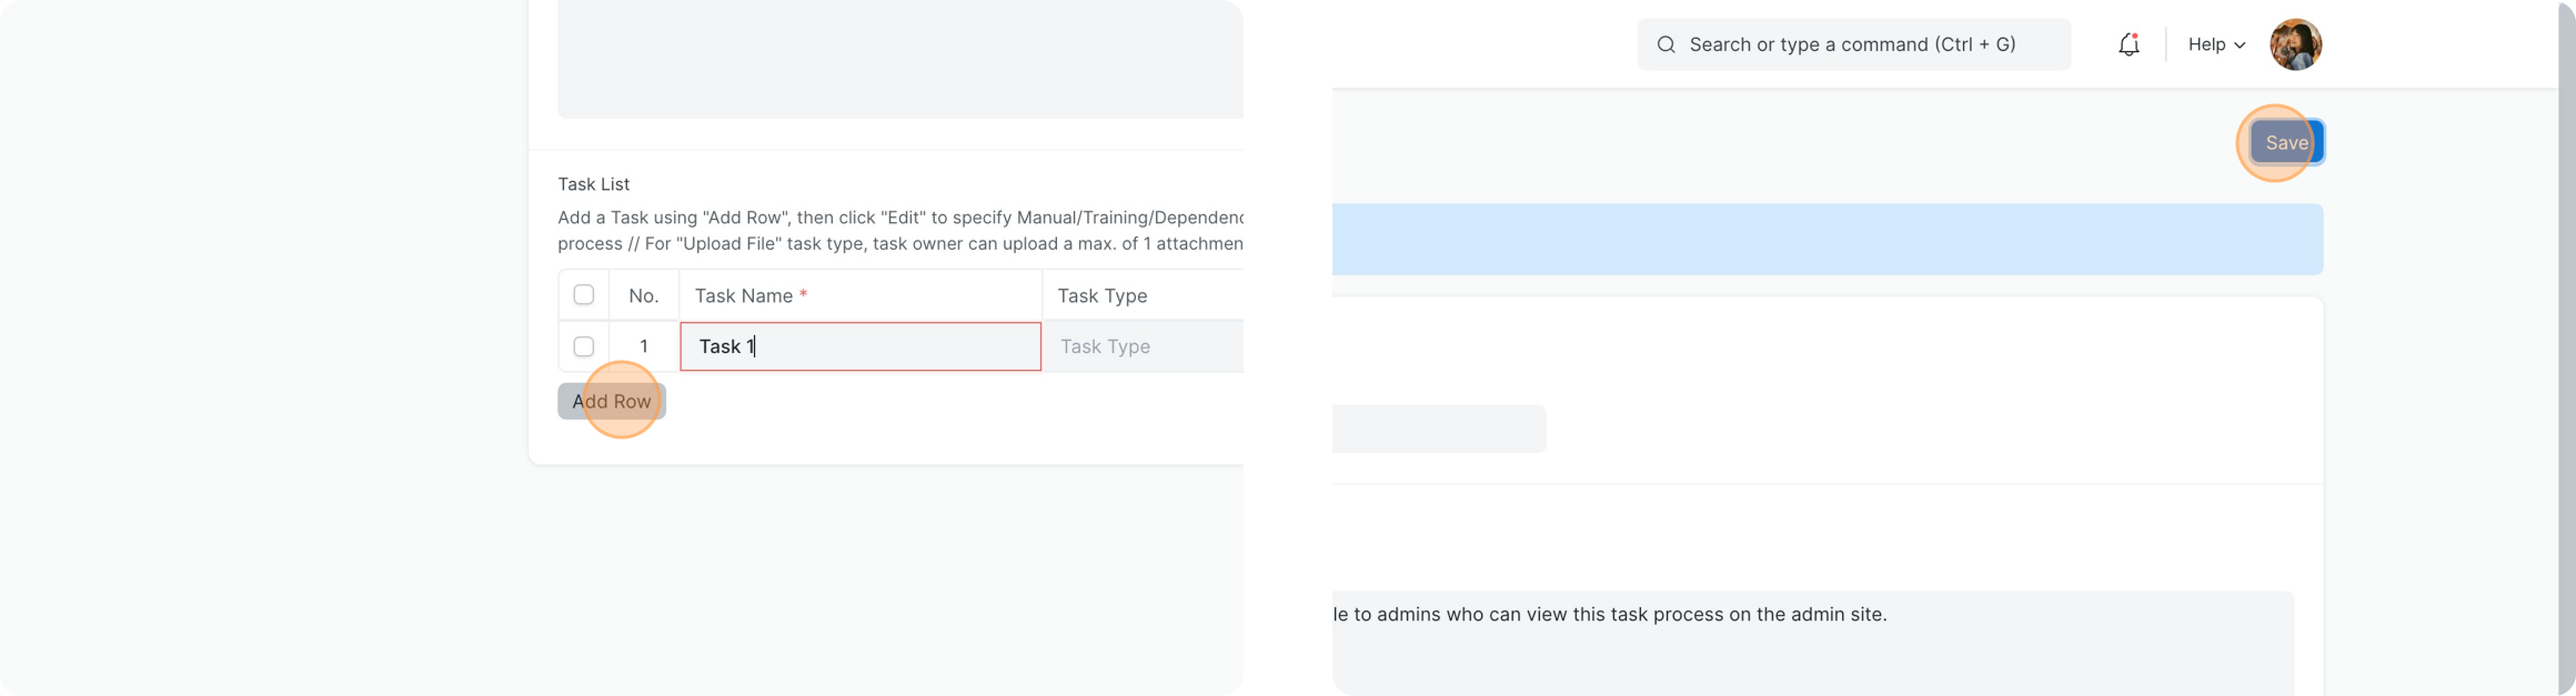The width and height of the screenshot is (2576, 696).
Task: Tick the select-all checkbox in the Task List header
Action: (584, 295)
